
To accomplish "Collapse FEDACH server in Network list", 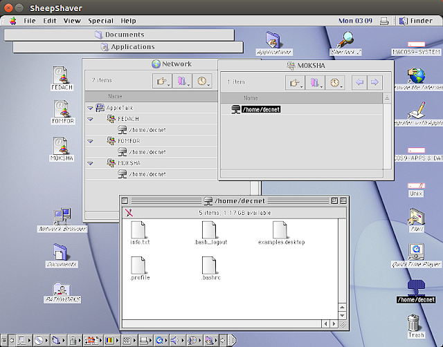I will 90,119.
